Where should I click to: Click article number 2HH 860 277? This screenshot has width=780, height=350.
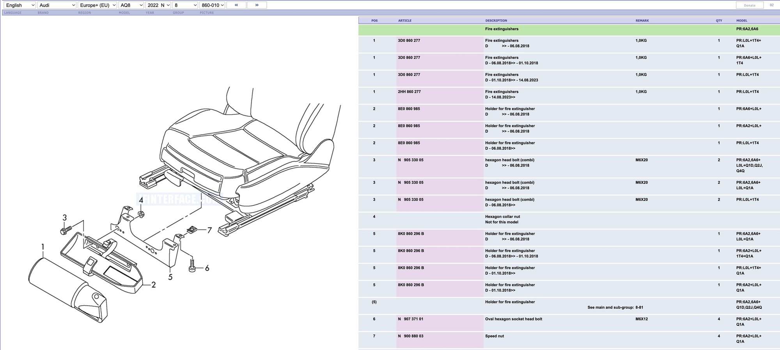tap(409, 92)
